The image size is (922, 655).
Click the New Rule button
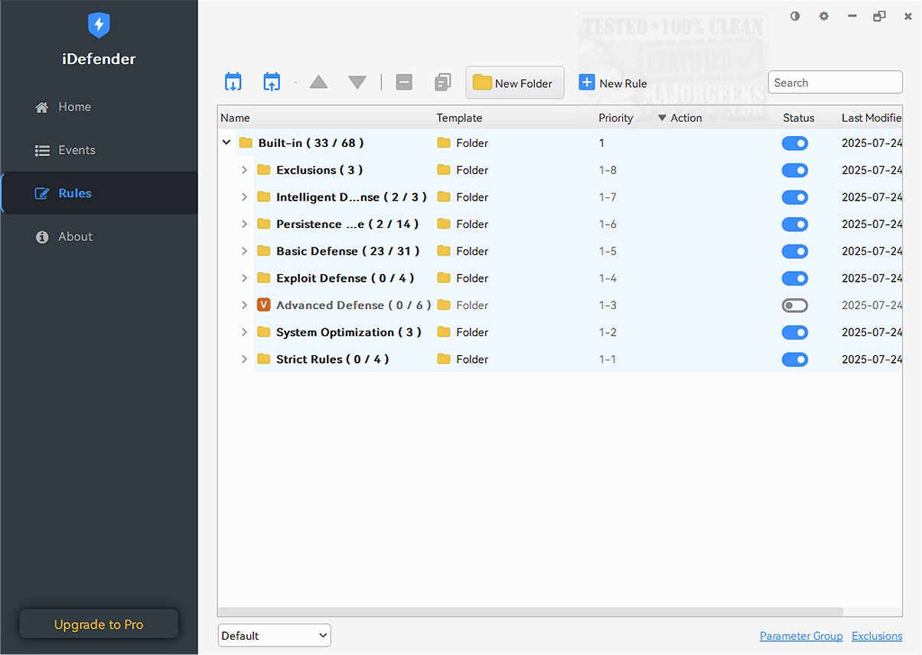pos(613,83)
